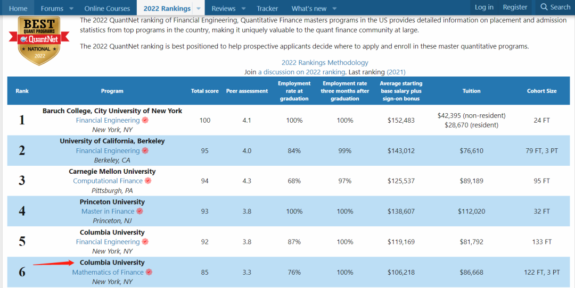Click cohort size 79 FT, 3 PT

coord(541,150)
